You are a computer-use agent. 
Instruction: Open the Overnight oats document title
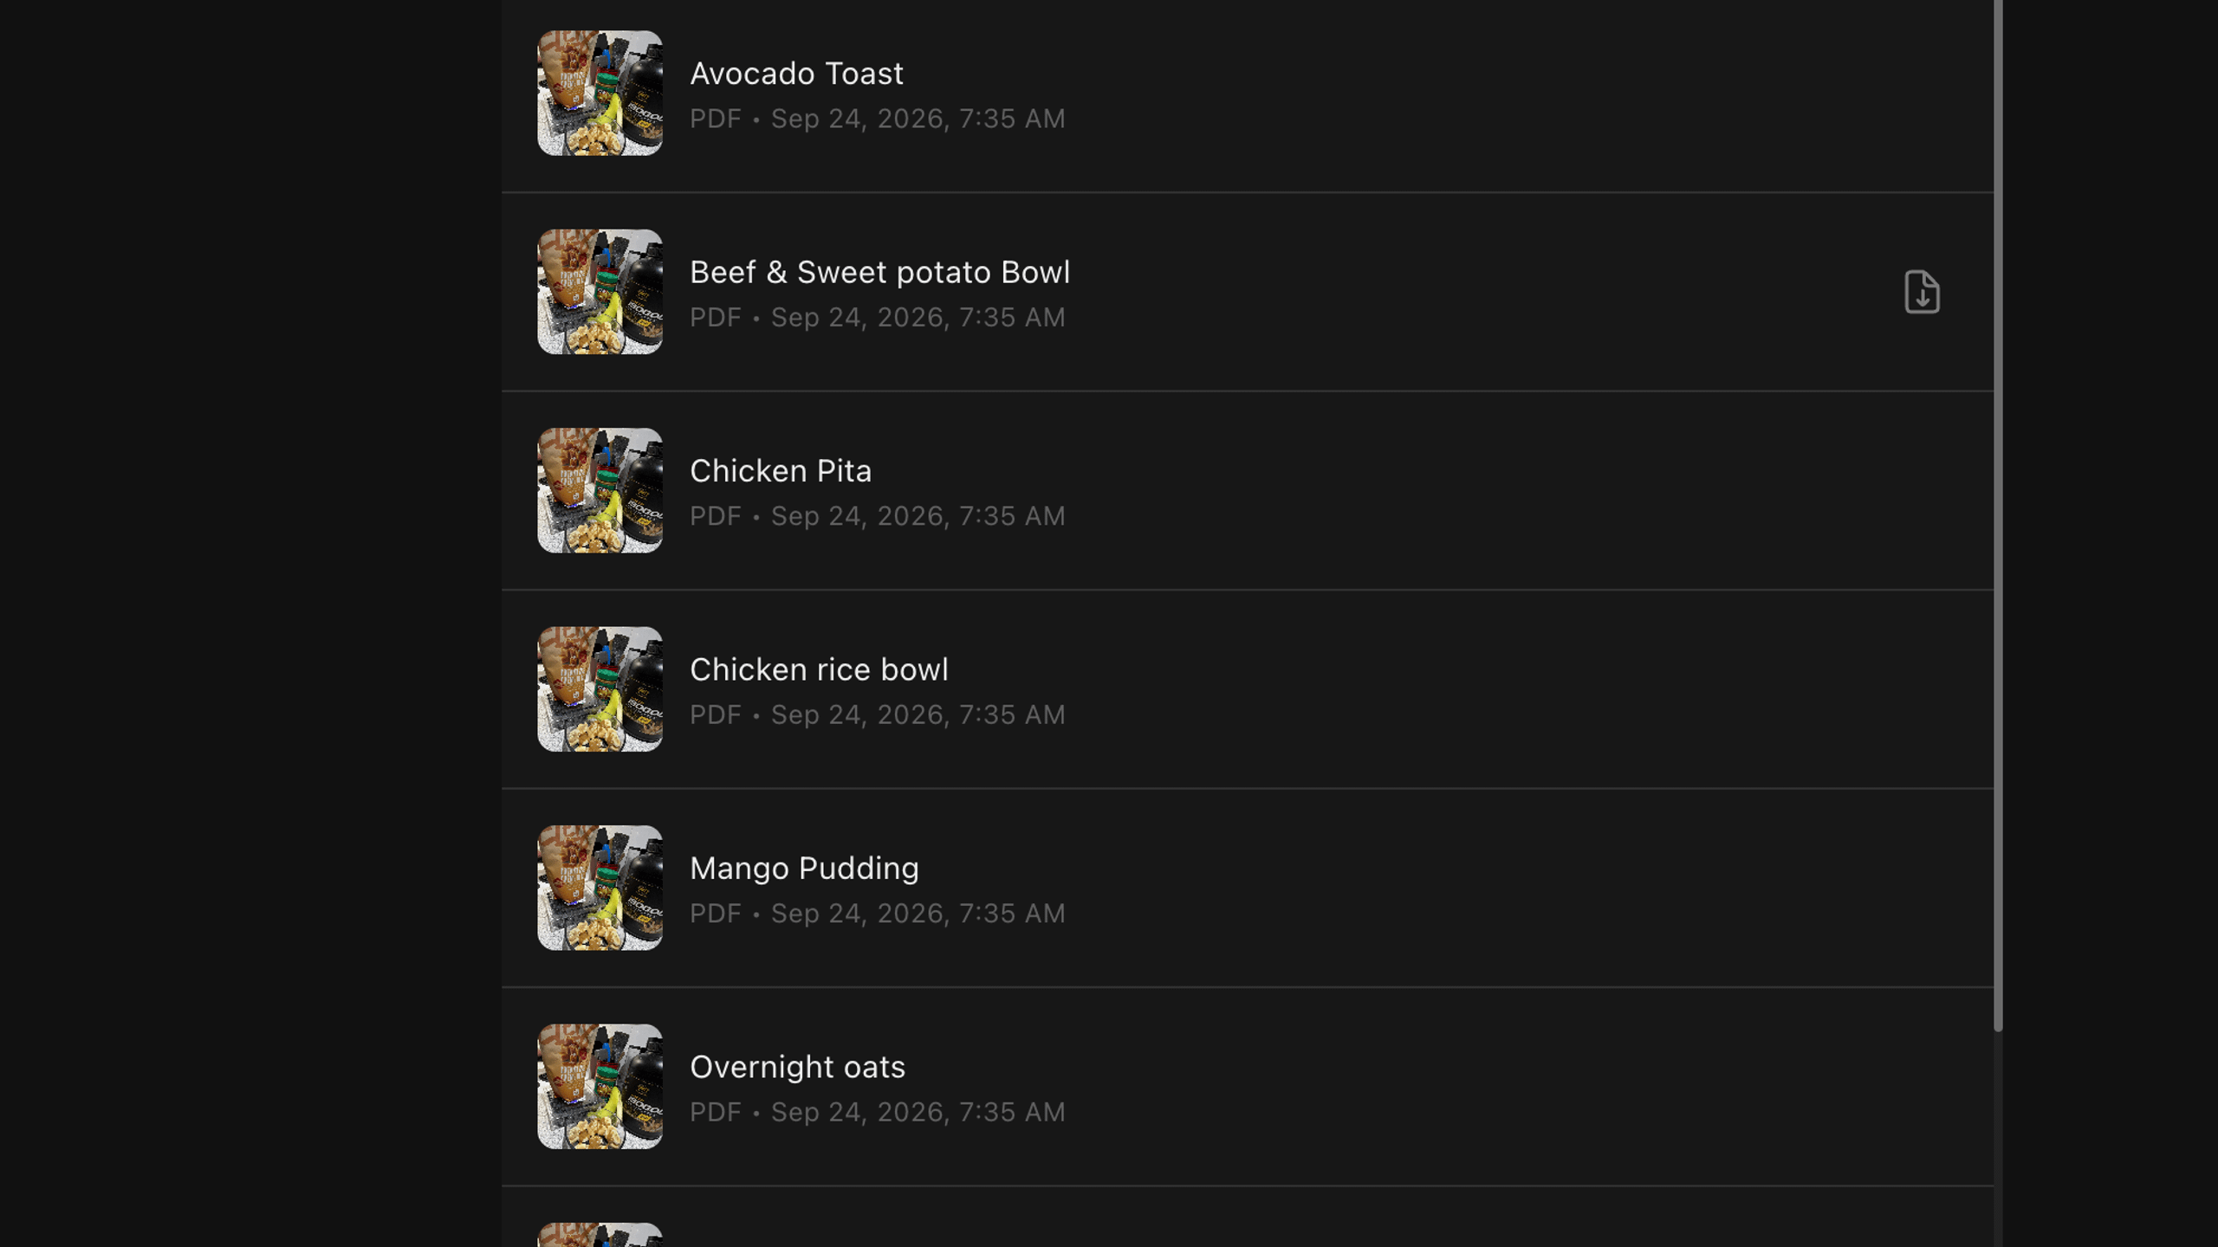pyautogui.click(x=797, y=1067)
